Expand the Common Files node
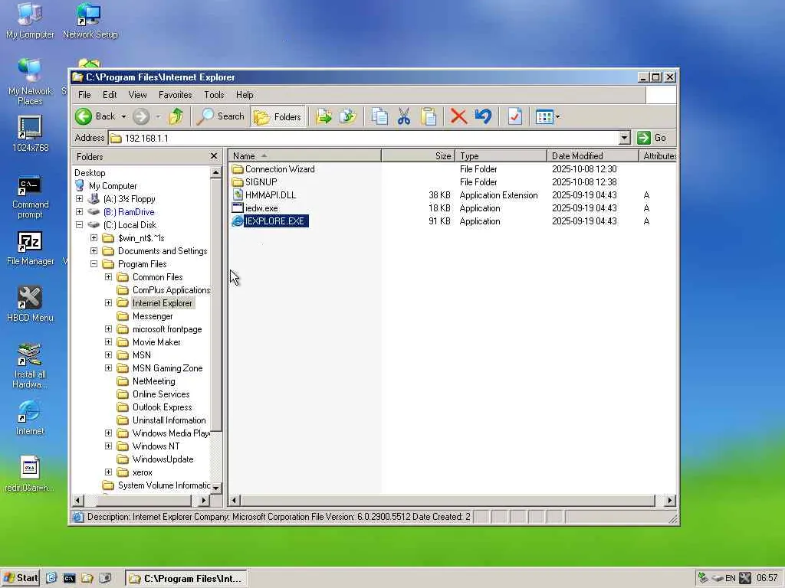785x588 pixels. (x=108, y=276)
